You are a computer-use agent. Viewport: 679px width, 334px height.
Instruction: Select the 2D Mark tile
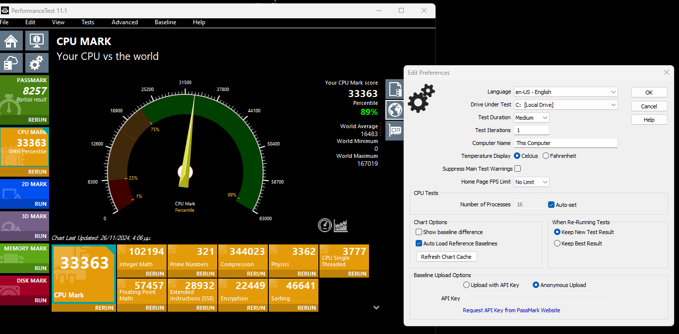24,190
